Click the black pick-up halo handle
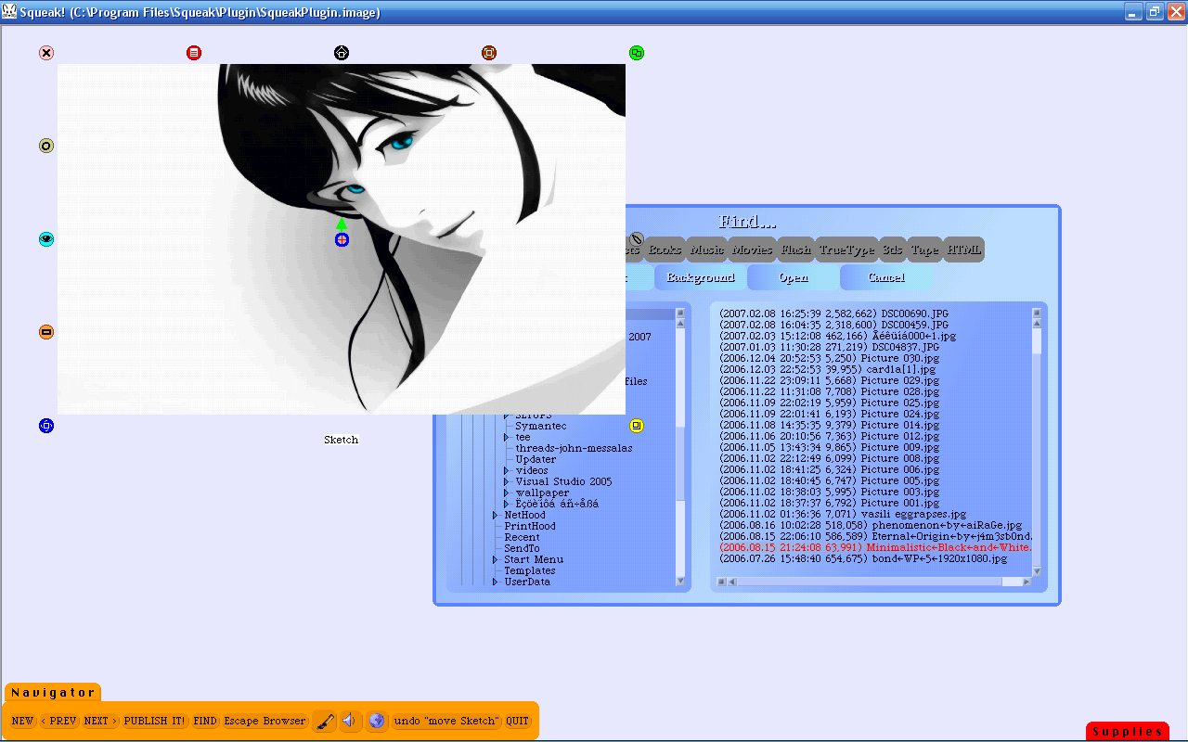 pyautogui.click(x=342, y=53)
